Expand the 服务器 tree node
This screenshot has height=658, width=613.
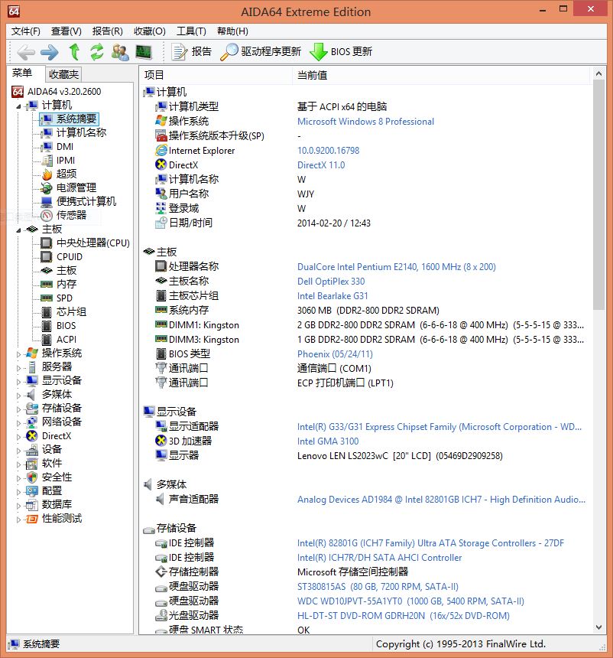[18, 367]
